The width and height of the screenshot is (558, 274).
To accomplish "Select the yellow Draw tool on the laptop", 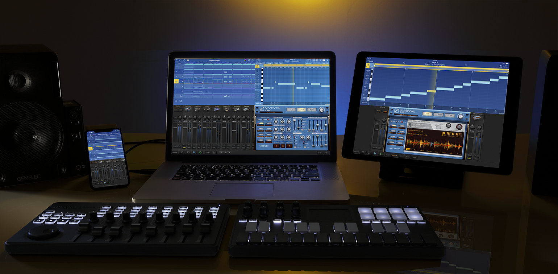I will pos(257,66).
